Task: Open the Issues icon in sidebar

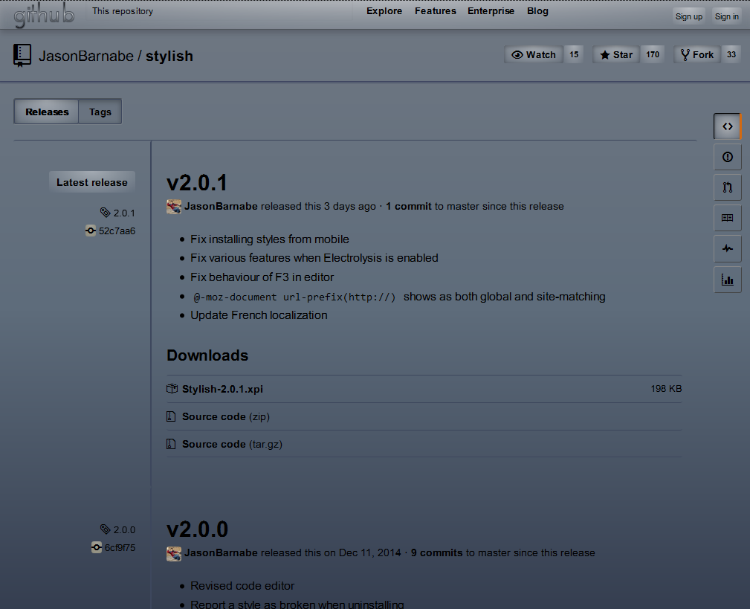Action: (728, 157)
